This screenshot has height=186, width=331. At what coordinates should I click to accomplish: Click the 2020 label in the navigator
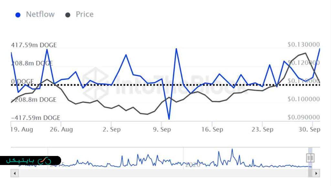click(193, 165)
